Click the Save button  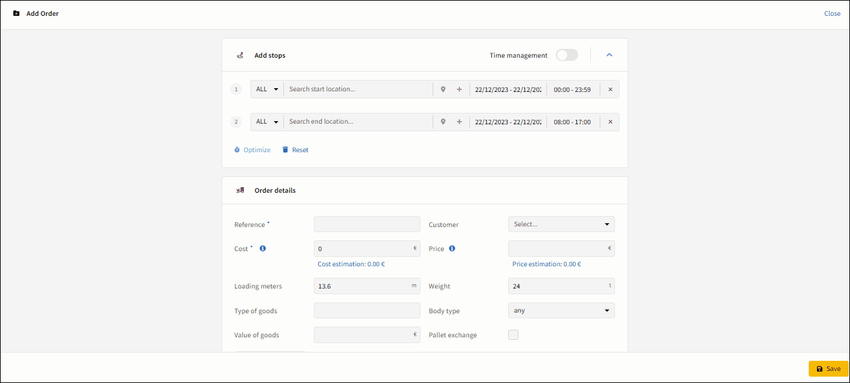(x=828, y=369)
